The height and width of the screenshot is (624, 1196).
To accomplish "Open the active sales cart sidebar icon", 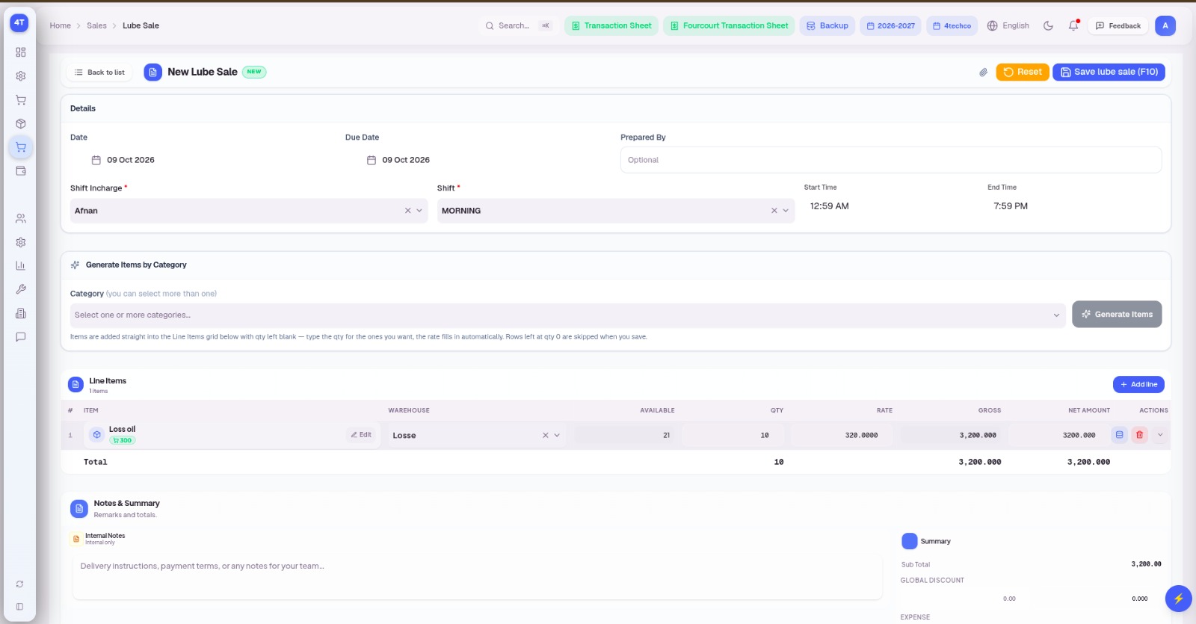I will click(21, 147).
